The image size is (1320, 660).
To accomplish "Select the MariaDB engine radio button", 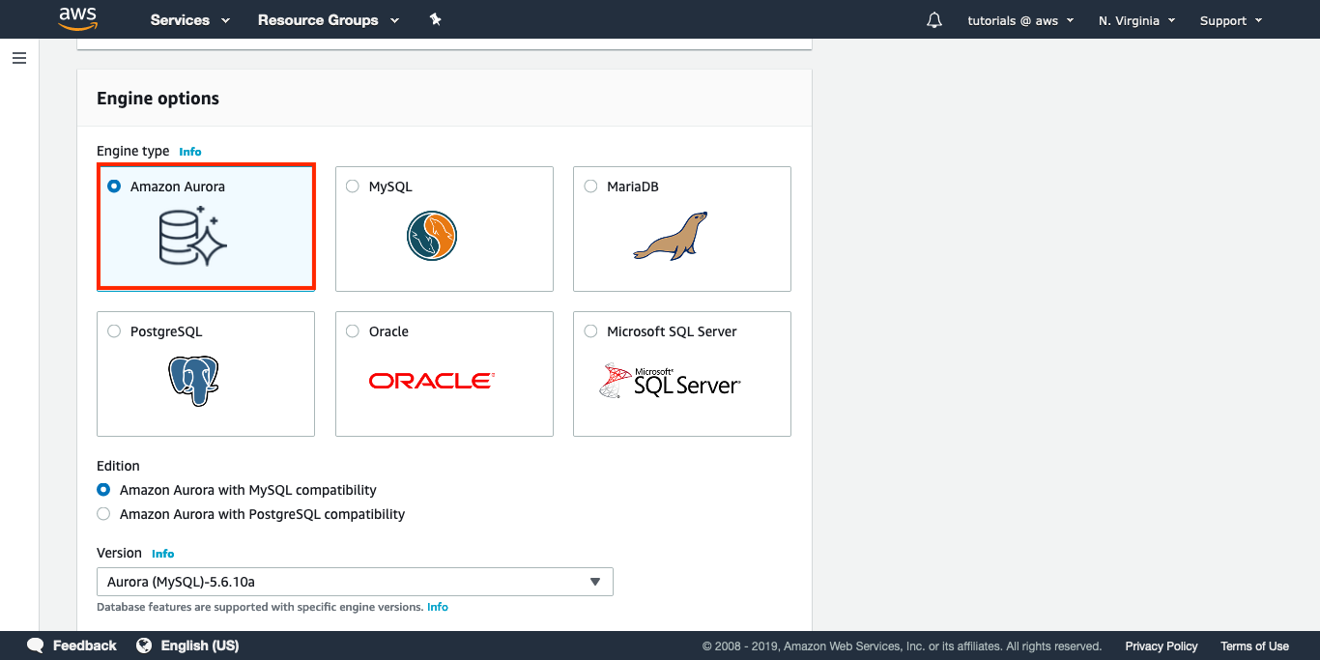I will [x=590, y=187].
